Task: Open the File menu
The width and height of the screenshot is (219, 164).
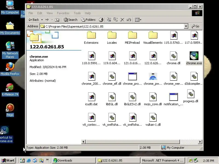Action: [x=31, y=13]
